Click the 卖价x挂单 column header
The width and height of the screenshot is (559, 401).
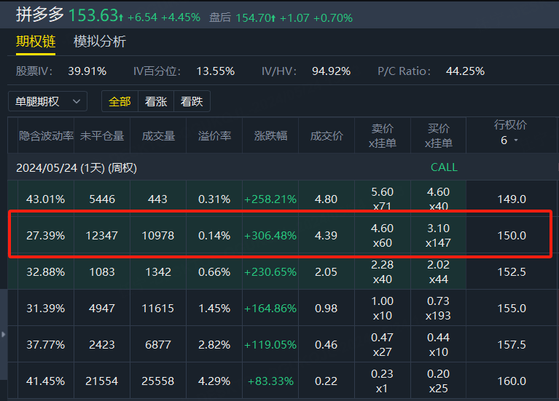[383, 135]
